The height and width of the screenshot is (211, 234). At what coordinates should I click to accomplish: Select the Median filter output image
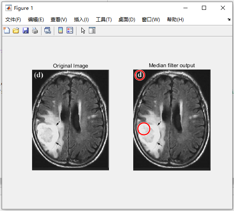pos(172,120)
